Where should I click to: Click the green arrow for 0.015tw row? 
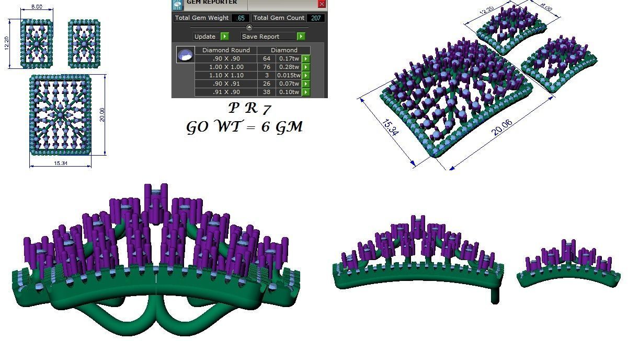click(306, 75)
